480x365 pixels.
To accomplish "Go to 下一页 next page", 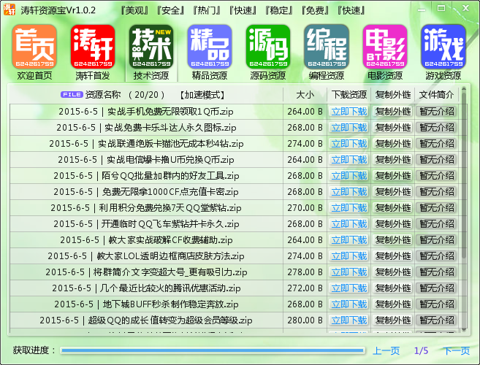I will (456, 350).
